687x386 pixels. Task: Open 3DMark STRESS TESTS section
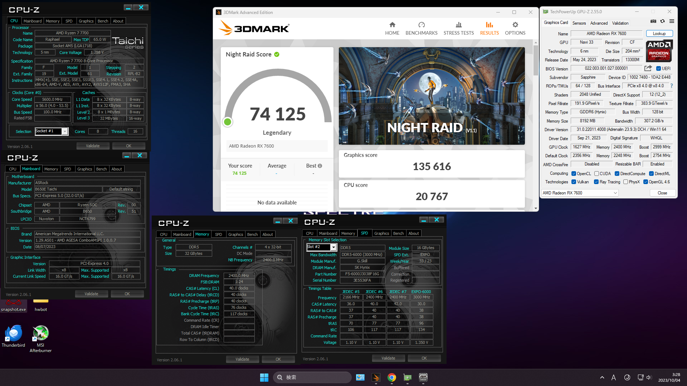(459, 28)
